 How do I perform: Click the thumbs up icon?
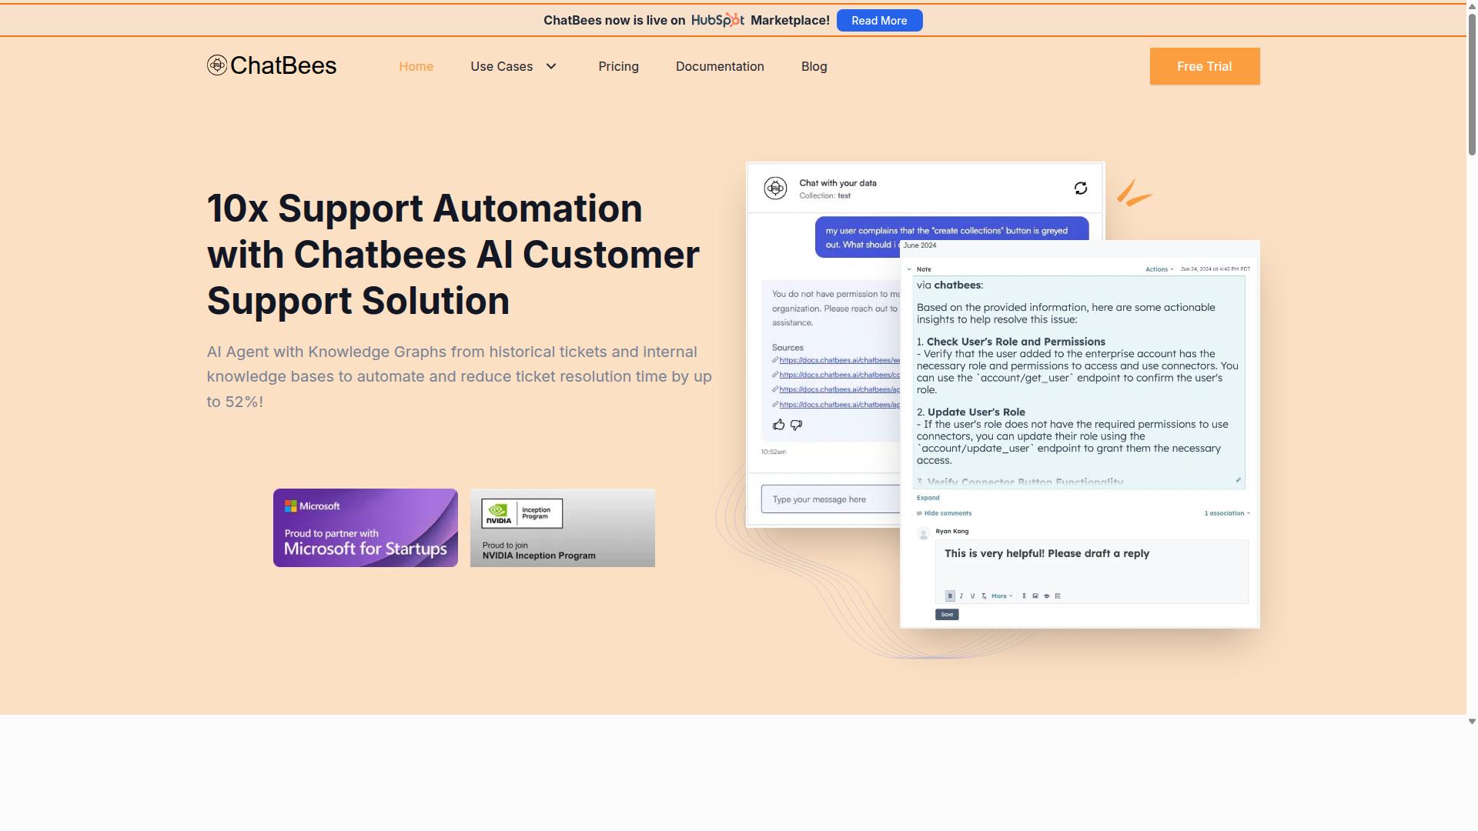click(x=779, y=425)
